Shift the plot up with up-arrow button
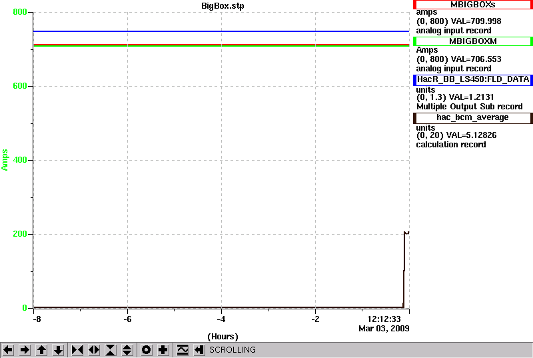 pos(41,350)
